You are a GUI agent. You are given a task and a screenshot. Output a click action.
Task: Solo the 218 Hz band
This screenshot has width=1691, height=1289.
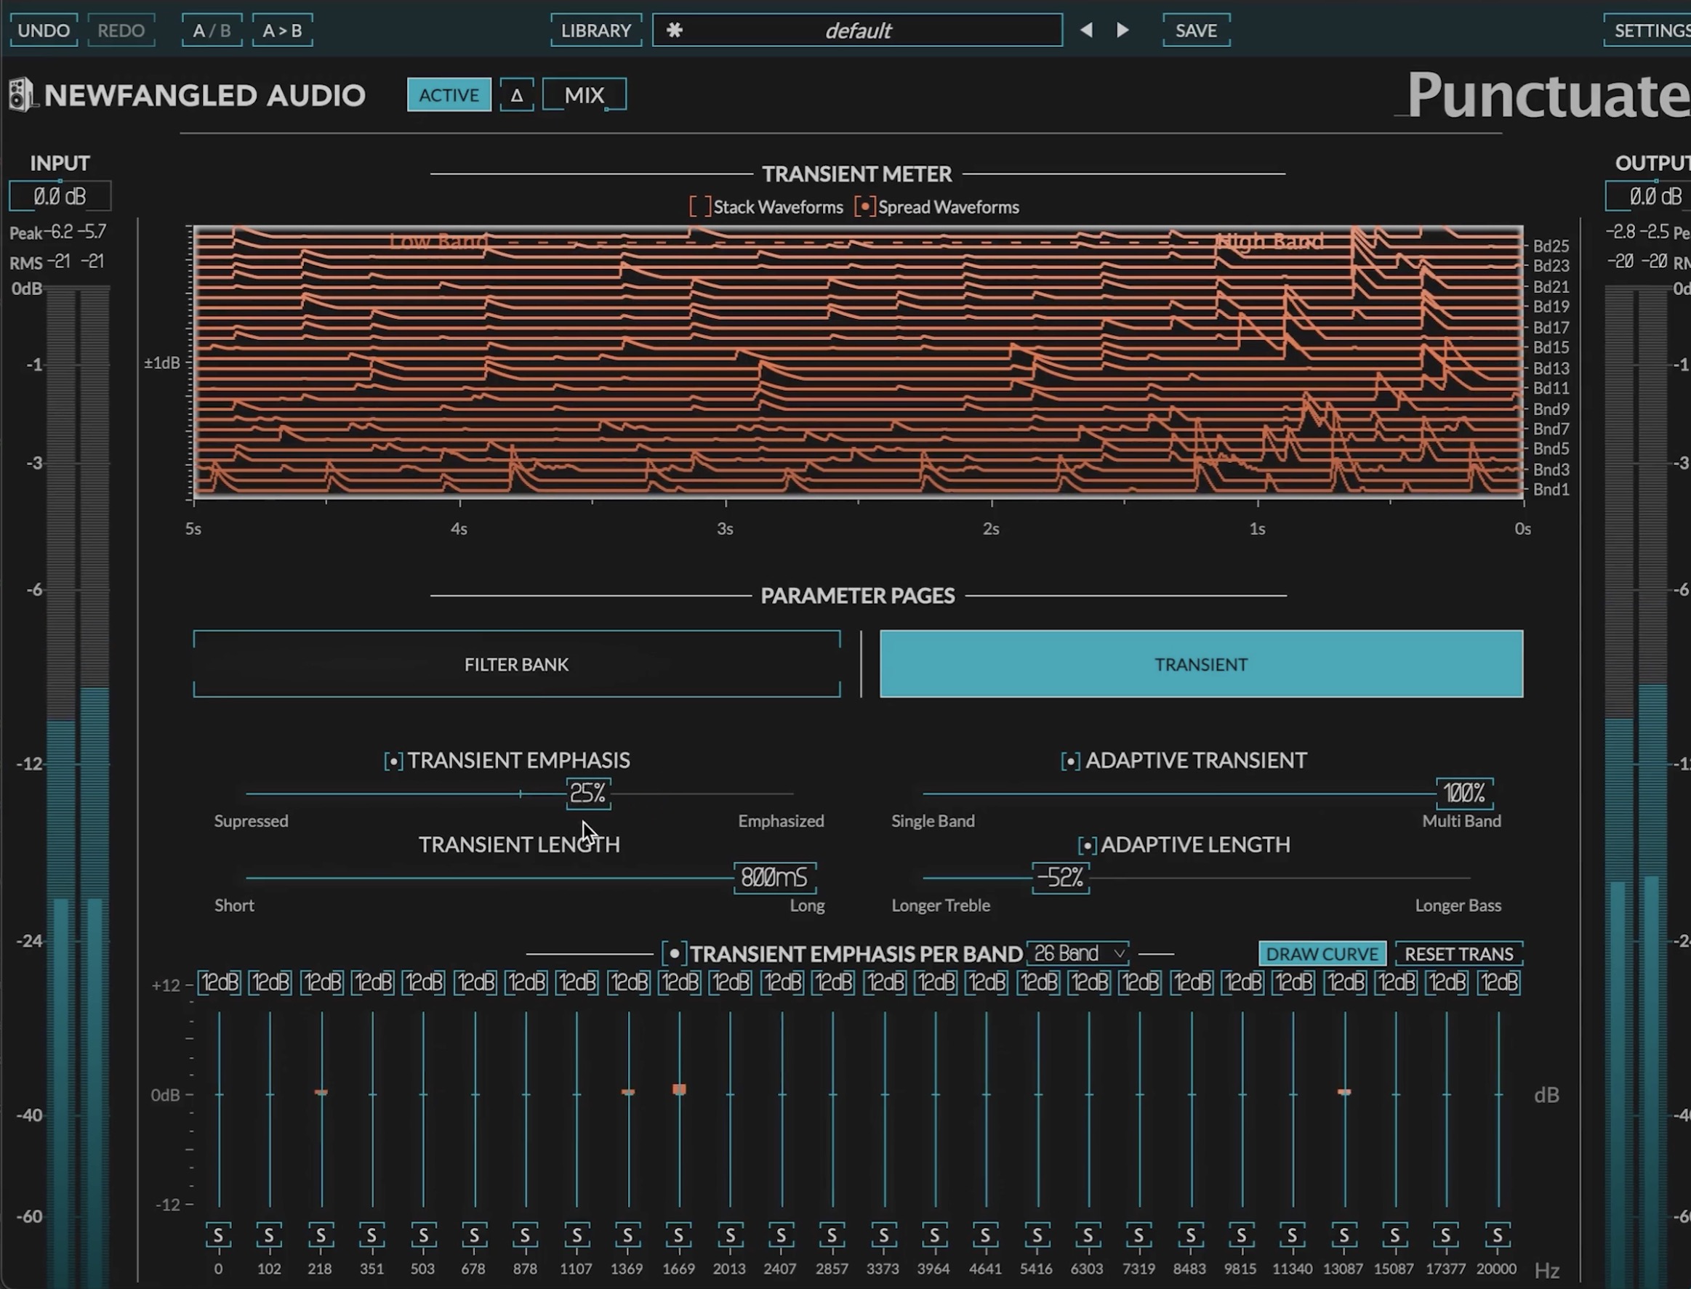pyautogui.click(x=321, y=1235)
